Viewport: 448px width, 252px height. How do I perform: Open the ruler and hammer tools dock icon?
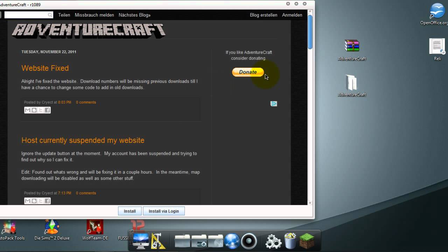click(x=158, y=241)
